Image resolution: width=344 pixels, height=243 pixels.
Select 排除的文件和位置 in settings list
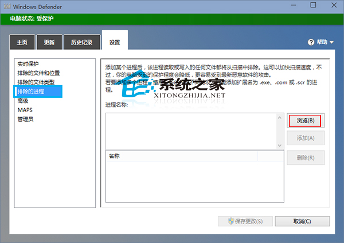tap(38, 73)
